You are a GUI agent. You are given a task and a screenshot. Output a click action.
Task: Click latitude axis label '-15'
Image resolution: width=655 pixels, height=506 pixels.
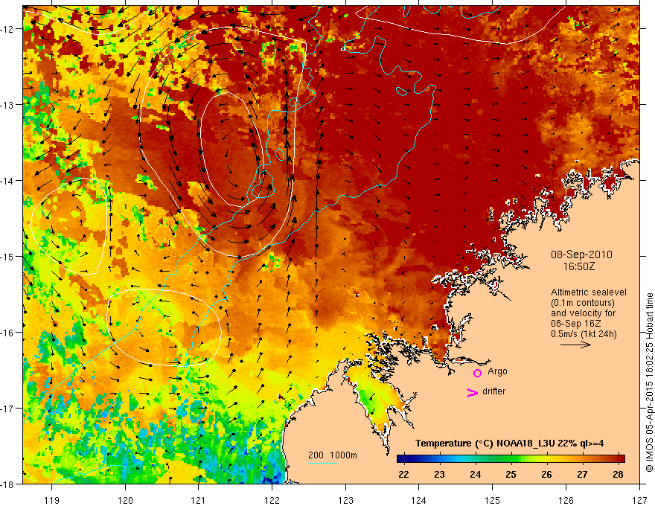pyautogui.click(x=8, y=256)
